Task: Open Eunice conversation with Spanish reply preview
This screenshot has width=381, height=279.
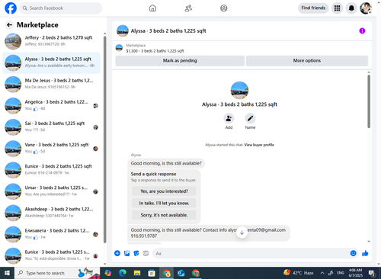Action: click(x=51, y=255)
